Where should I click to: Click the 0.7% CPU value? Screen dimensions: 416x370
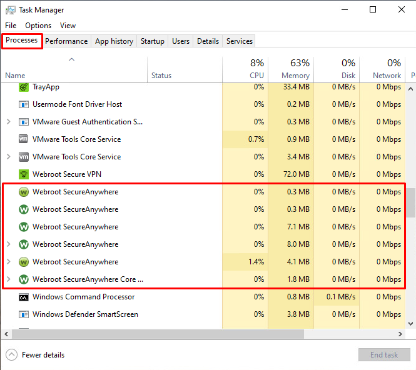256,139
